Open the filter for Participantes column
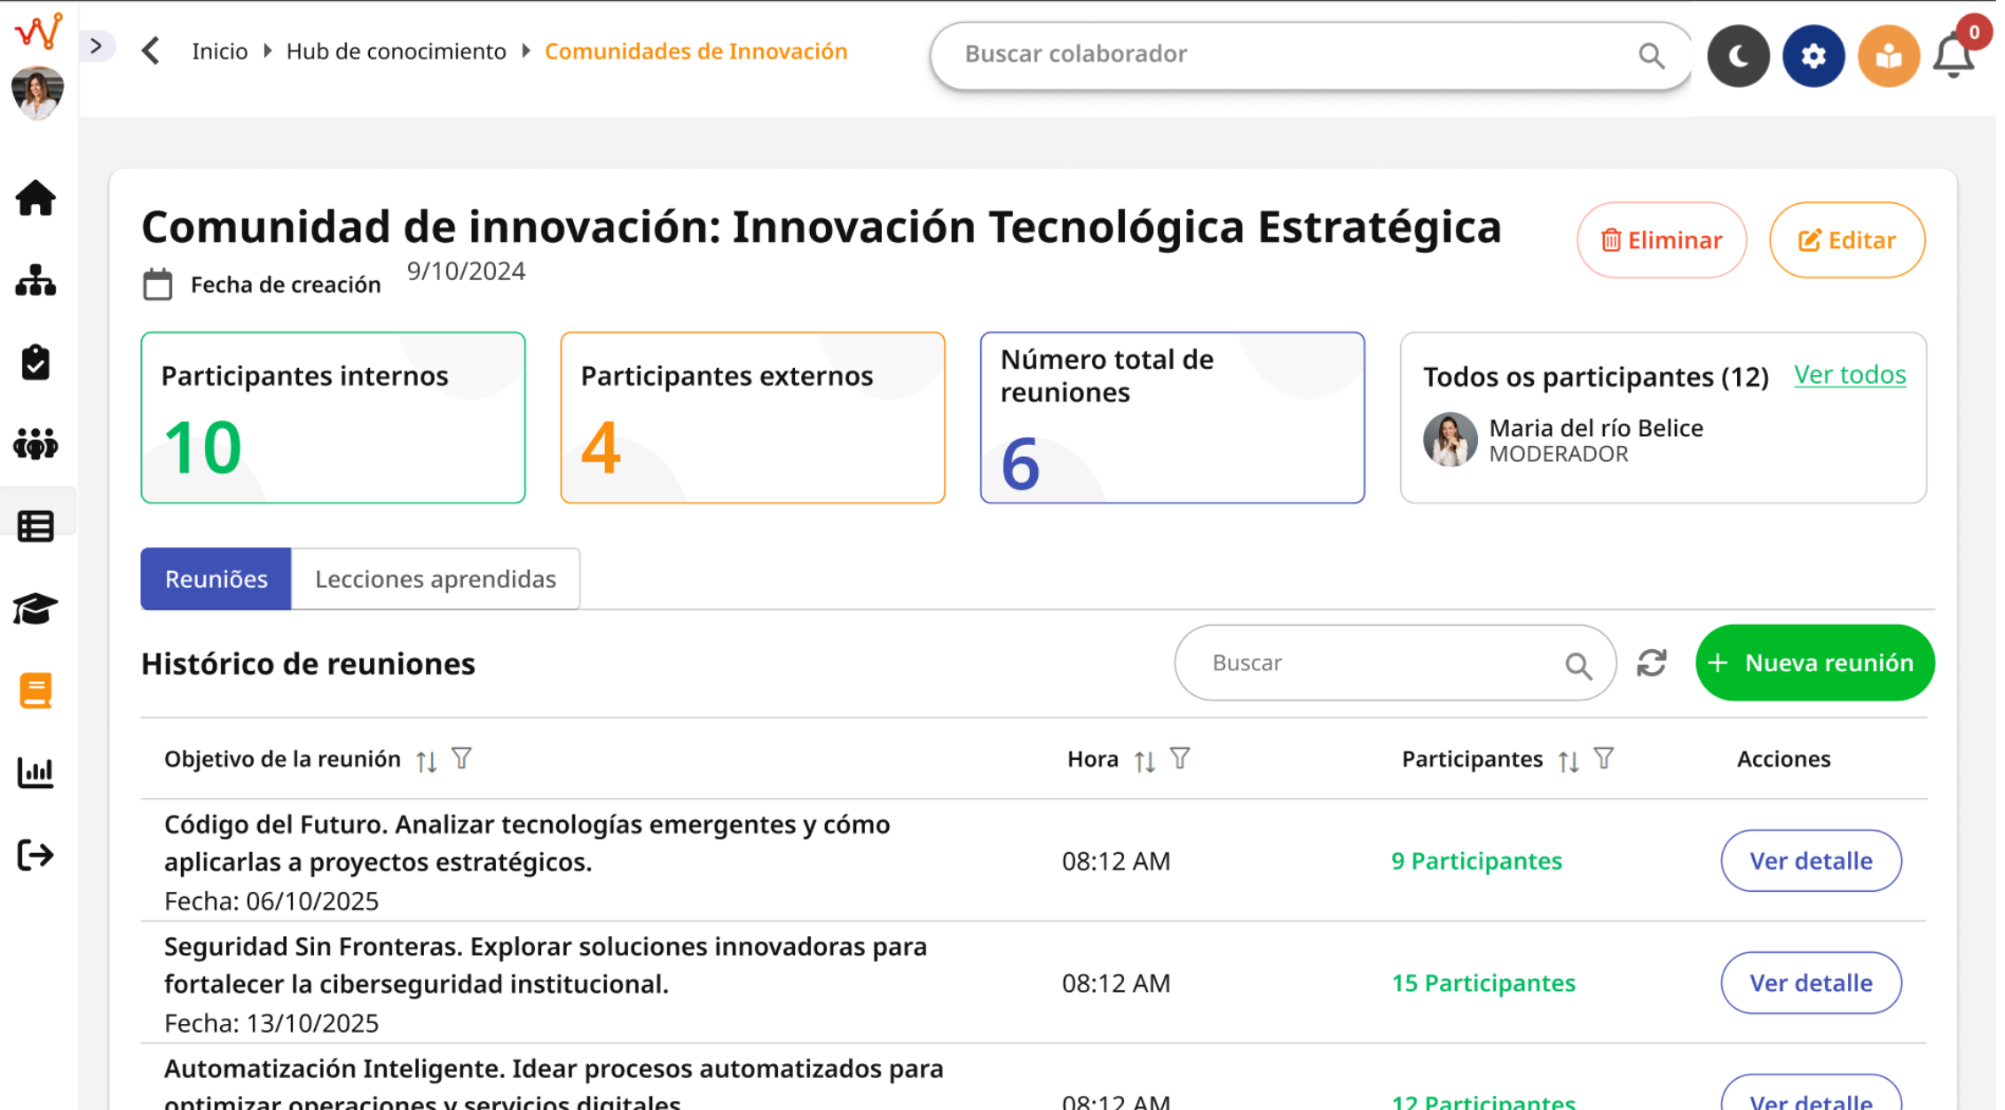This screenshot has height=1110, width=2005. (1603, 759)
